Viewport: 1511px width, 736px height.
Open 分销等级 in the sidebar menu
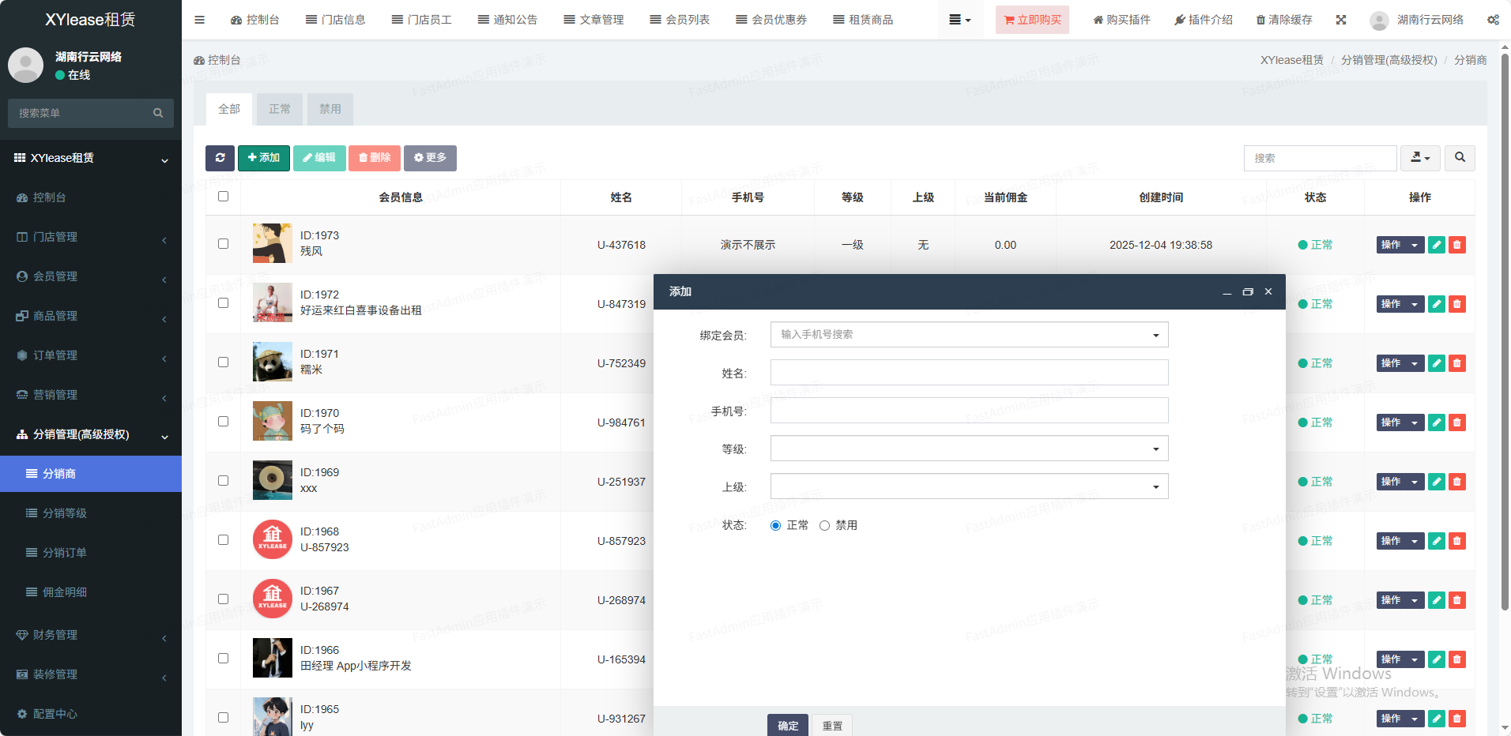click(65, 513)
